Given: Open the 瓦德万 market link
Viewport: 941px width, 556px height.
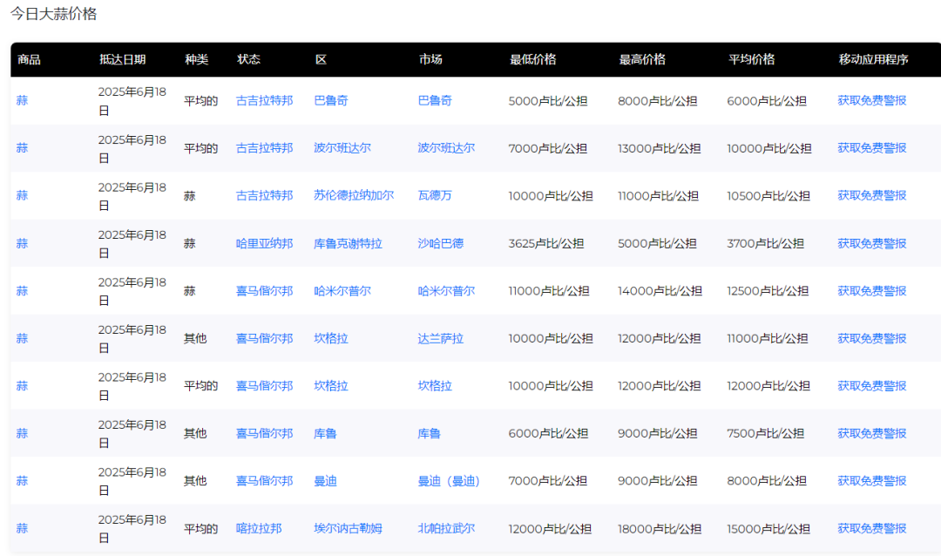Looking at the screenshot, I should [435, 196].
